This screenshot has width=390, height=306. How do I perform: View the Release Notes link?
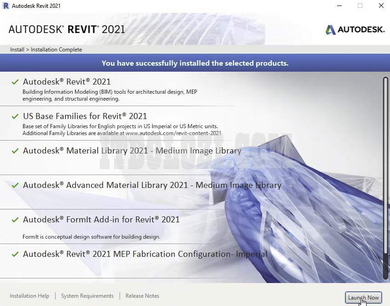point(143,296)
